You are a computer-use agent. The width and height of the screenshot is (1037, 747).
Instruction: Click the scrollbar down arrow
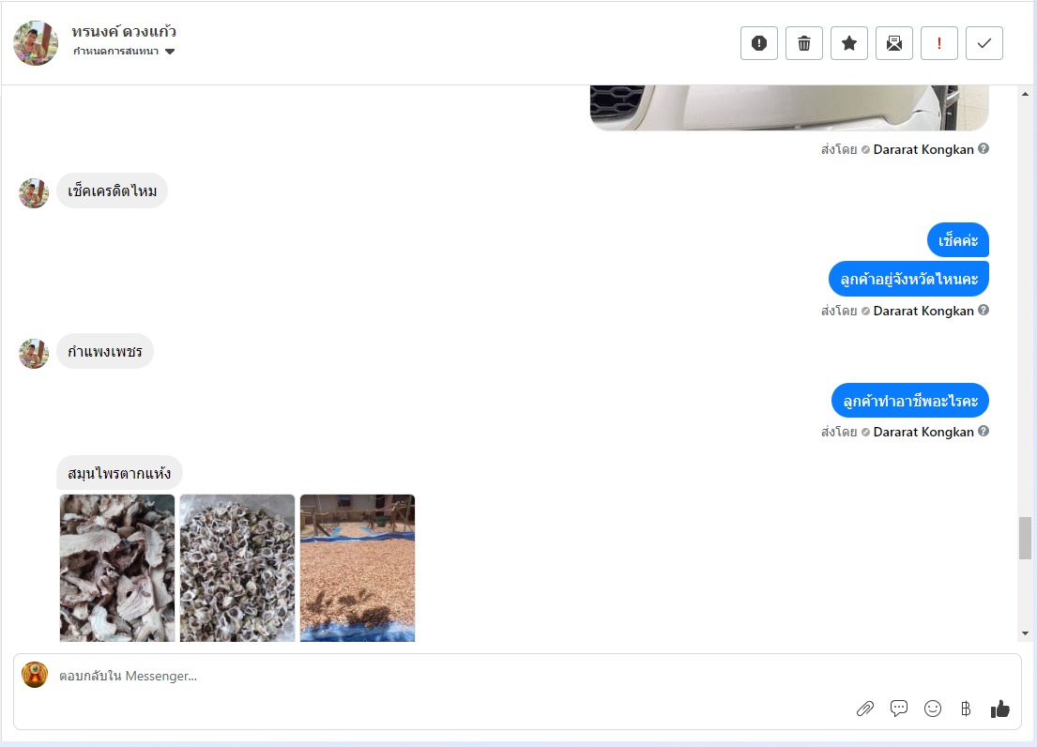coord(1025,633)
